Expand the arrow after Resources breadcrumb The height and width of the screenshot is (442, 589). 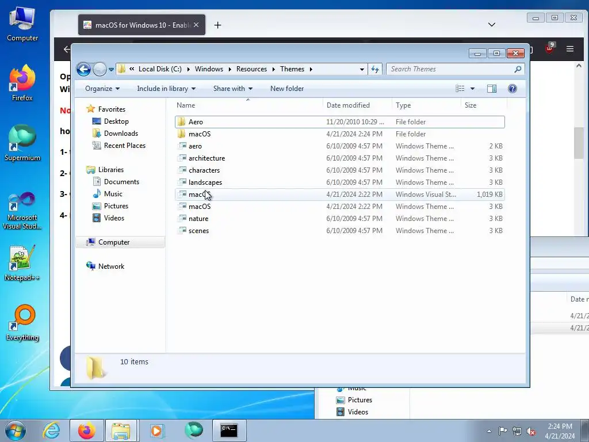point(273,69)
